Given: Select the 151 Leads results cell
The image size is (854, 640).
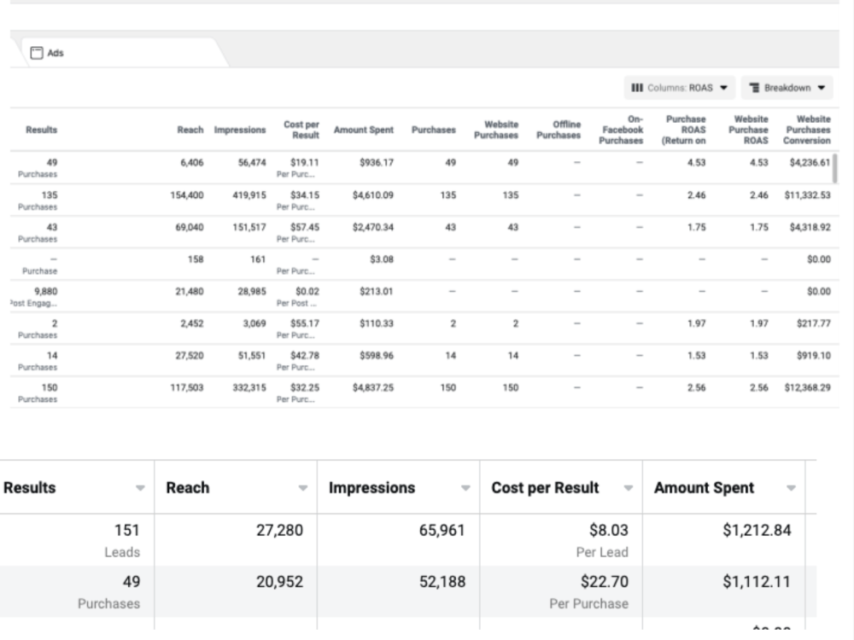Looking at the screenshot, I should pos(77,540).
